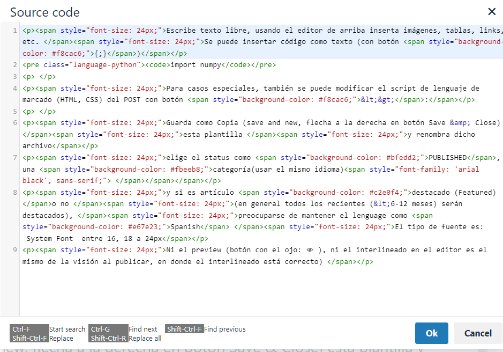Click 'esta plantilla' text in line 6
The image size is (503, 352).
click(x=213, y=134)
